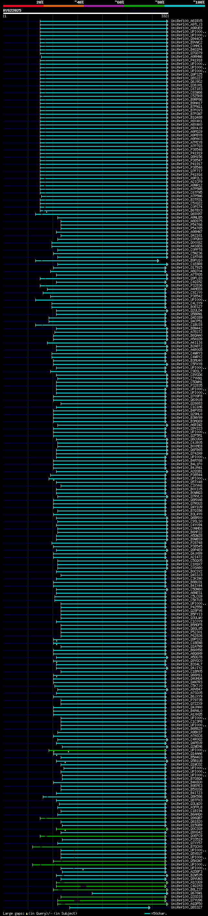Select hit label UniRef100_Q9FLQ3
This screenshot has width=208, height=916.
[187, 278]
